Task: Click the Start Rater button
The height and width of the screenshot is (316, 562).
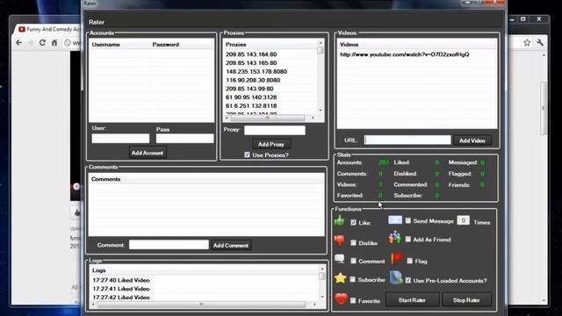Action: (x=412, y=300)
